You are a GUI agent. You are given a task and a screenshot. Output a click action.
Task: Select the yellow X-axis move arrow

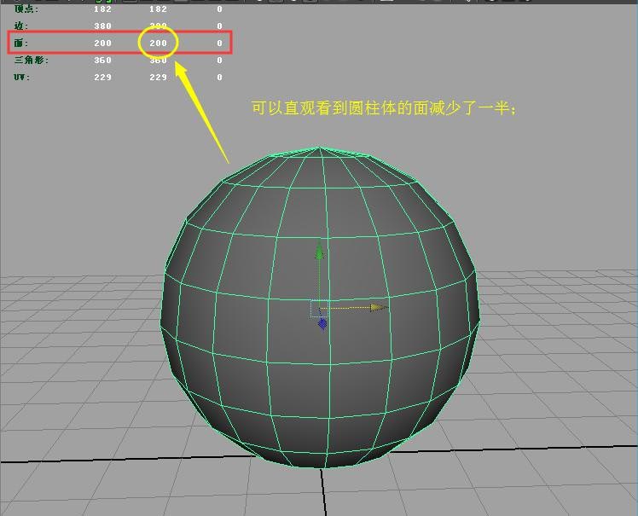click(378, 307)
